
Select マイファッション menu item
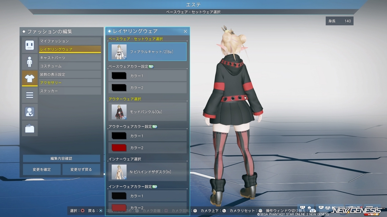pos(70,41)
